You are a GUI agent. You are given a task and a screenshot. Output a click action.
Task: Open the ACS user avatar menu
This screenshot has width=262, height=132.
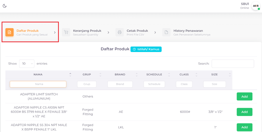[x=256, y=6]
